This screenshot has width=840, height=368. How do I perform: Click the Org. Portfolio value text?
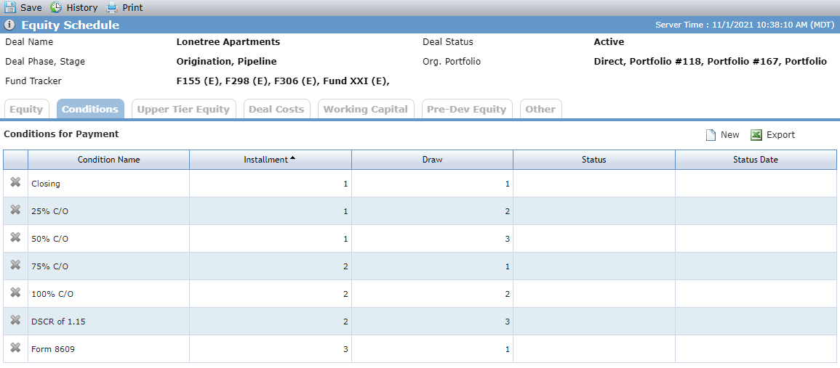[711, 62]
